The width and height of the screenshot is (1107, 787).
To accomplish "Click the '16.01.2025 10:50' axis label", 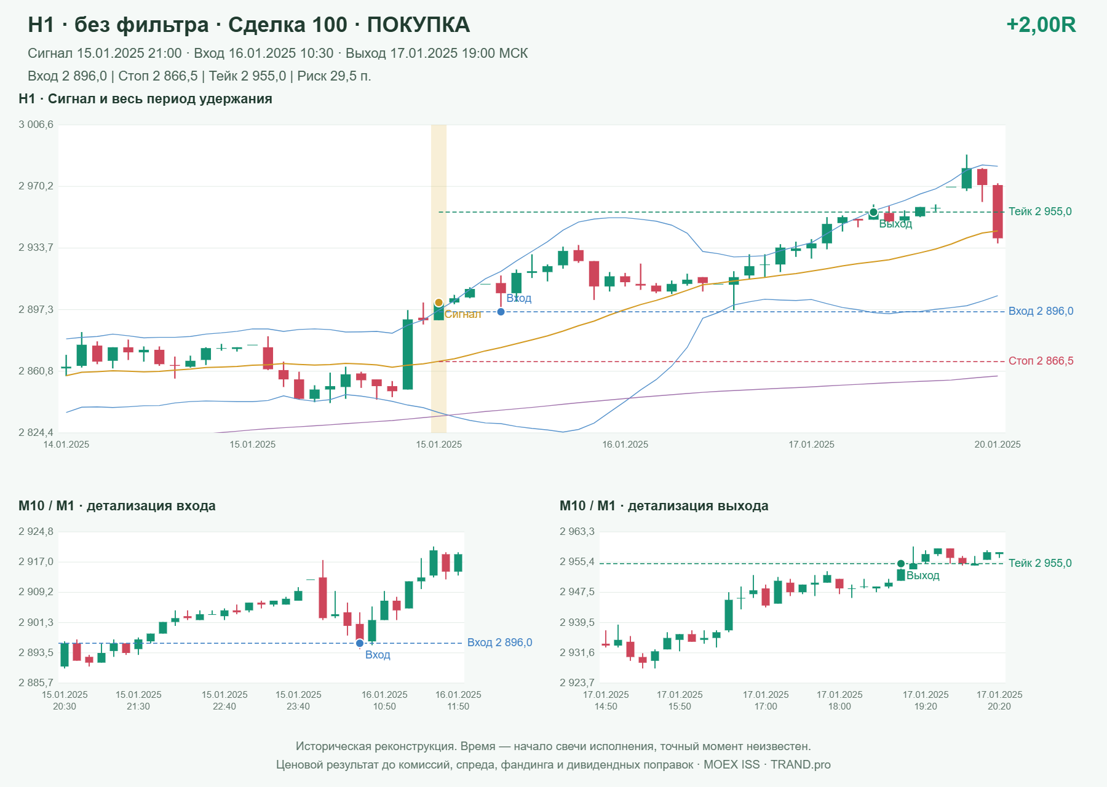I will point(384,700).
